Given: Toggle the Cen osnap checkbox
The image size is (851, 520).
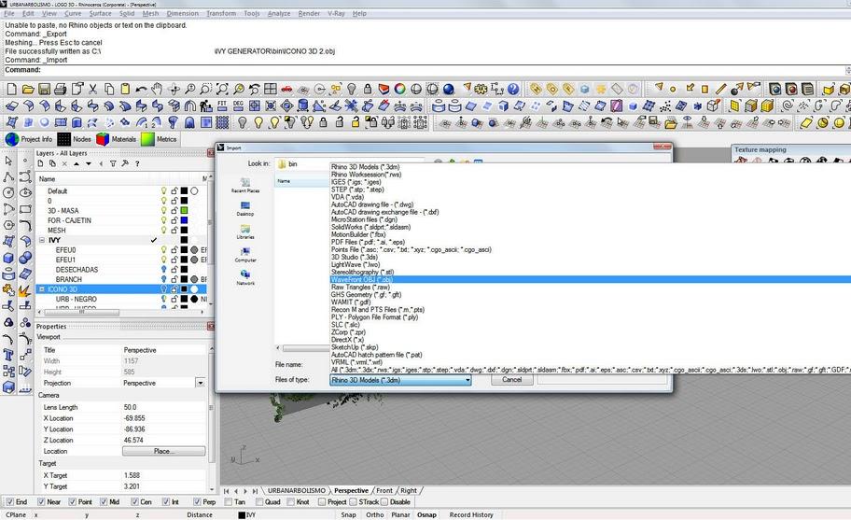Looking at the screenshot, I should 134,502.
